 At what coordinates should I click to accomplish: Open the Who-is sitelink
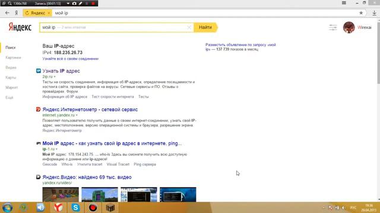coord(67,164)
